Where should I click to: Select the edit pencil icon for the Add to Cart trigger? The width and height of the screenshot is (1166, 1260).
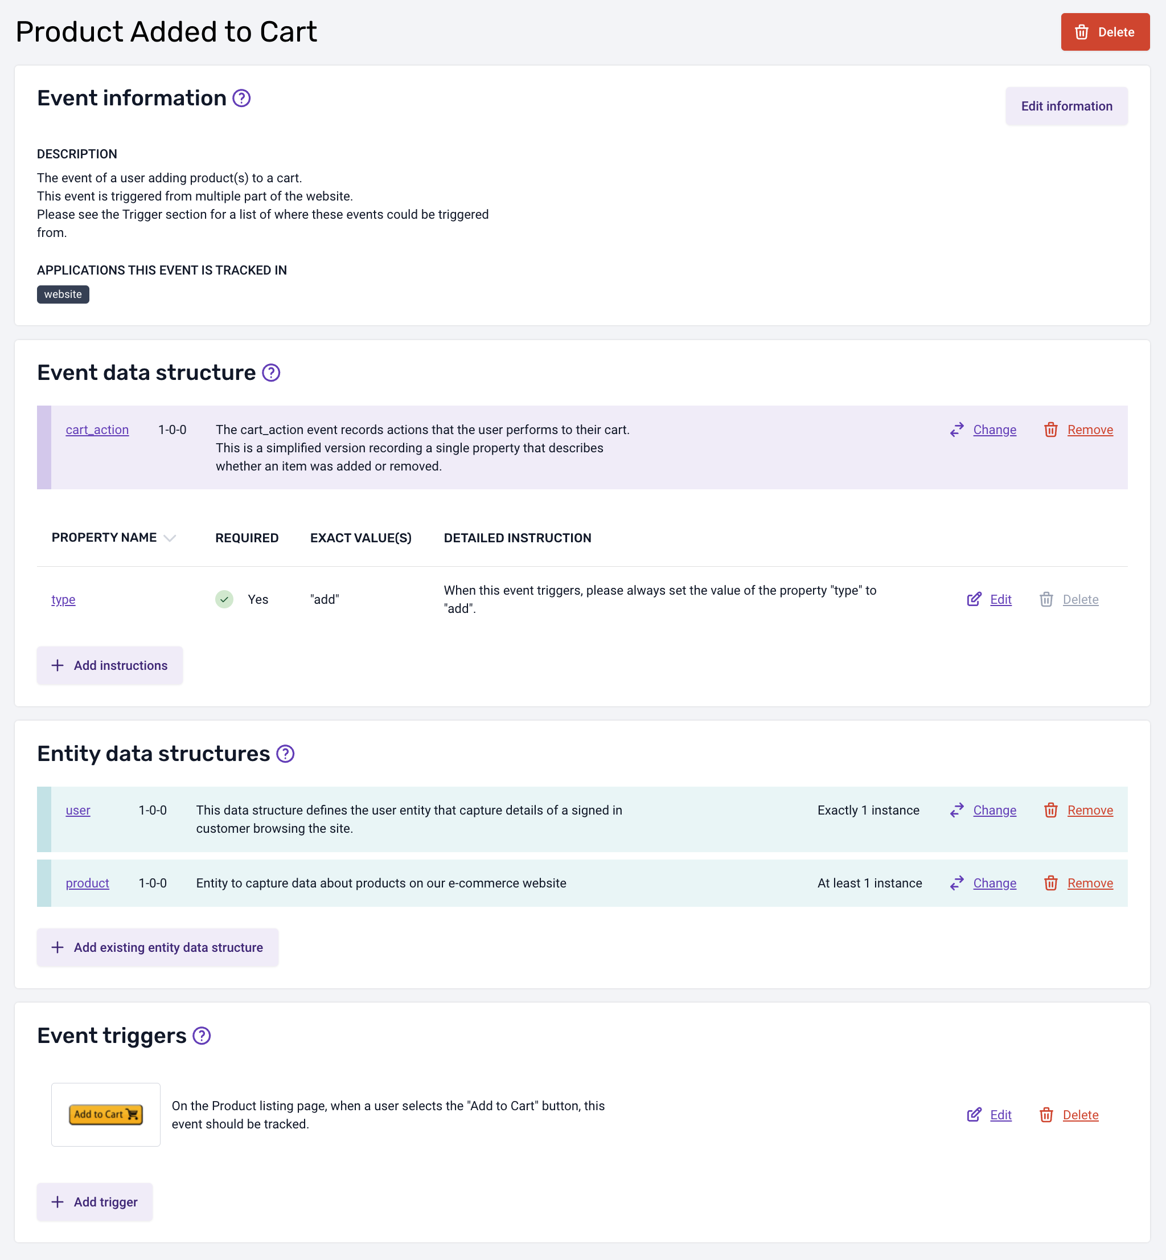coord(974,1115)
